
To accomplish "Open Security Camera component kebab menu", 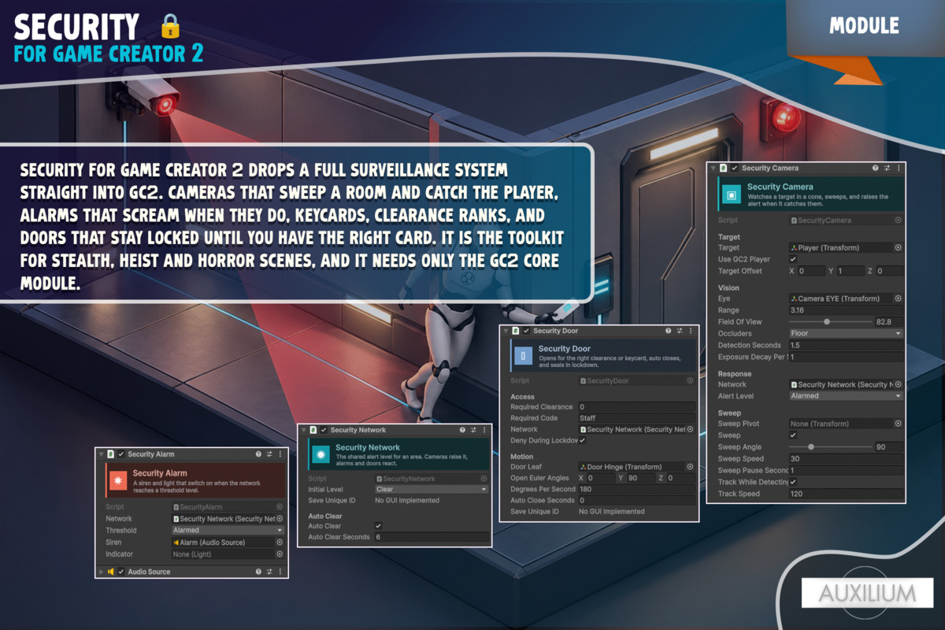I will (x=899, y=168).
